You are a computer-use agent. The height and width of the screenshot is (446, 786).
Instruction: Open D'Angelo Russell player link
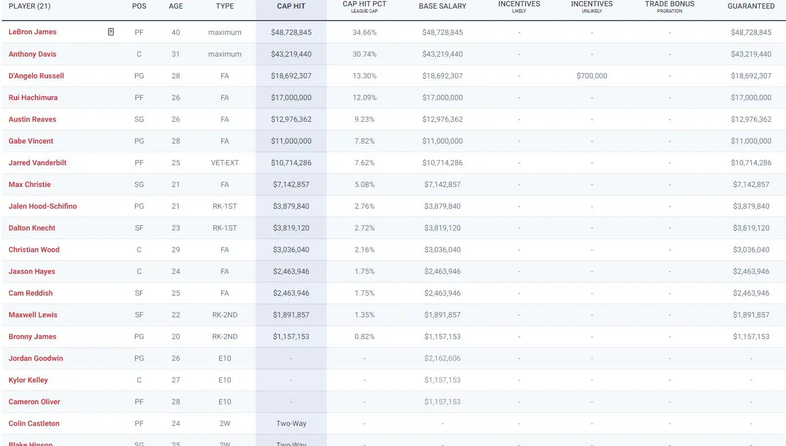pos(36,75)
